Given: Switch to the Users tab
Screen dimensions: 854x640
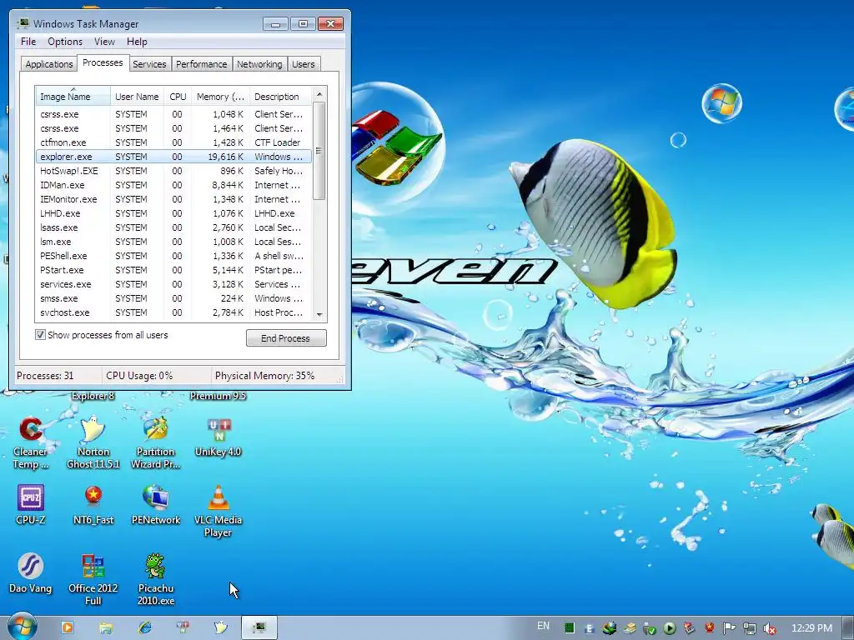Looking at the screenshot, I should 304,64.
